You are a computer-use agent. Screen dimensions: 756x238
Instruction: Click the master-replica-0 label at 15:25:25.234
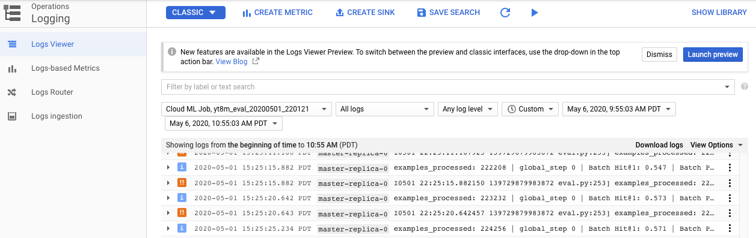click(353, 229)
